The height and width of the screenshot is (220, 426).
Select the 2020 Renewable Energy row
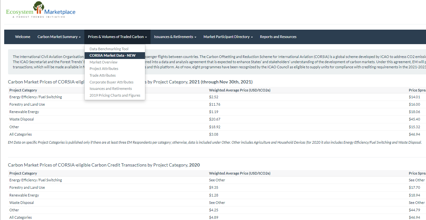[x=24, y=195]
